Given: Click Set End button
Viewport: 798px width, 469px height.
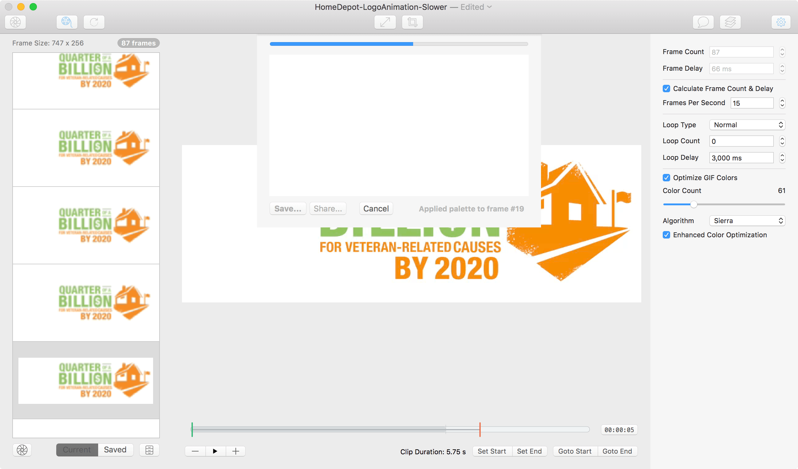Looking at the screenshot, I should [x=529, y=451].
